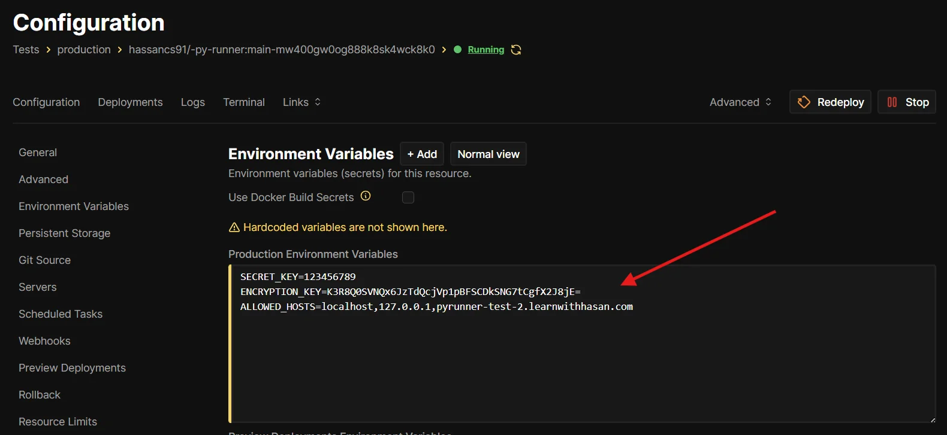Screen dimensions: 947x435
Task: Click the Redeploy button's rocket icon
Action: pos(804,102)
